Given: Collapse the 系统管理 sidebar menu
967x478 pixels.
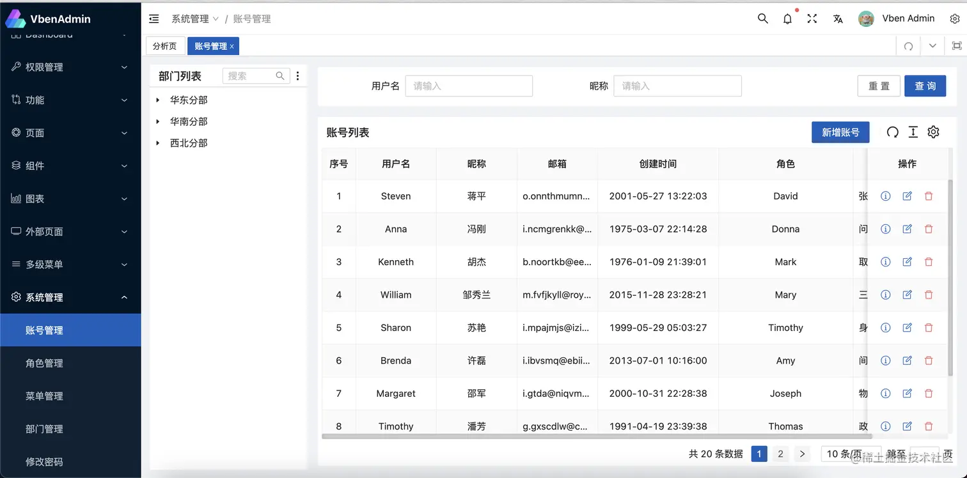Looking at the screenshot, I should click(70, 297).
